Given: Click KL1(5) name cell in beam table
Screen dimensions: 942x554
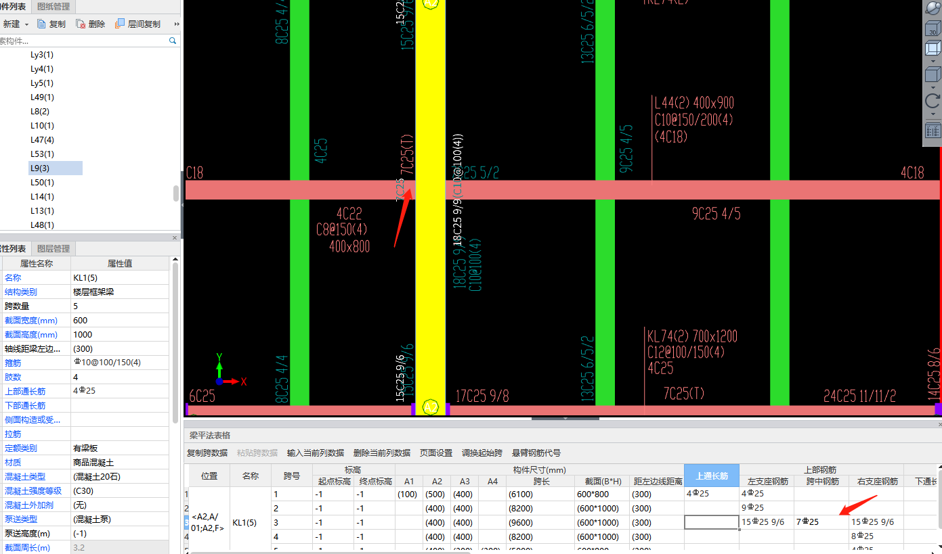Looking at the screenshot, I should [251, 522].
